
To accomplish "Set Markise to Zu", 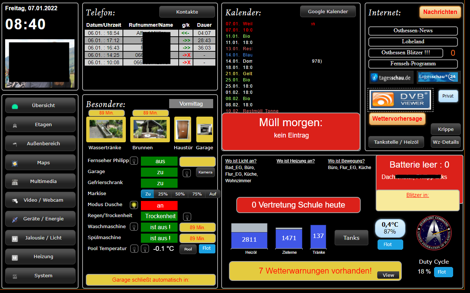I will [148, 194].
